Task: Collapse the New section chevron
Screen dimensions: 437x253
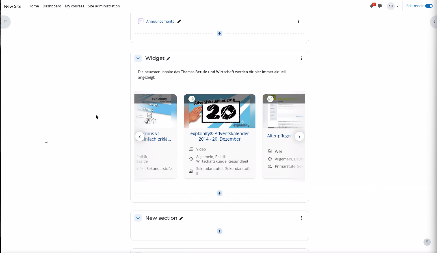Action: (138, 218)
